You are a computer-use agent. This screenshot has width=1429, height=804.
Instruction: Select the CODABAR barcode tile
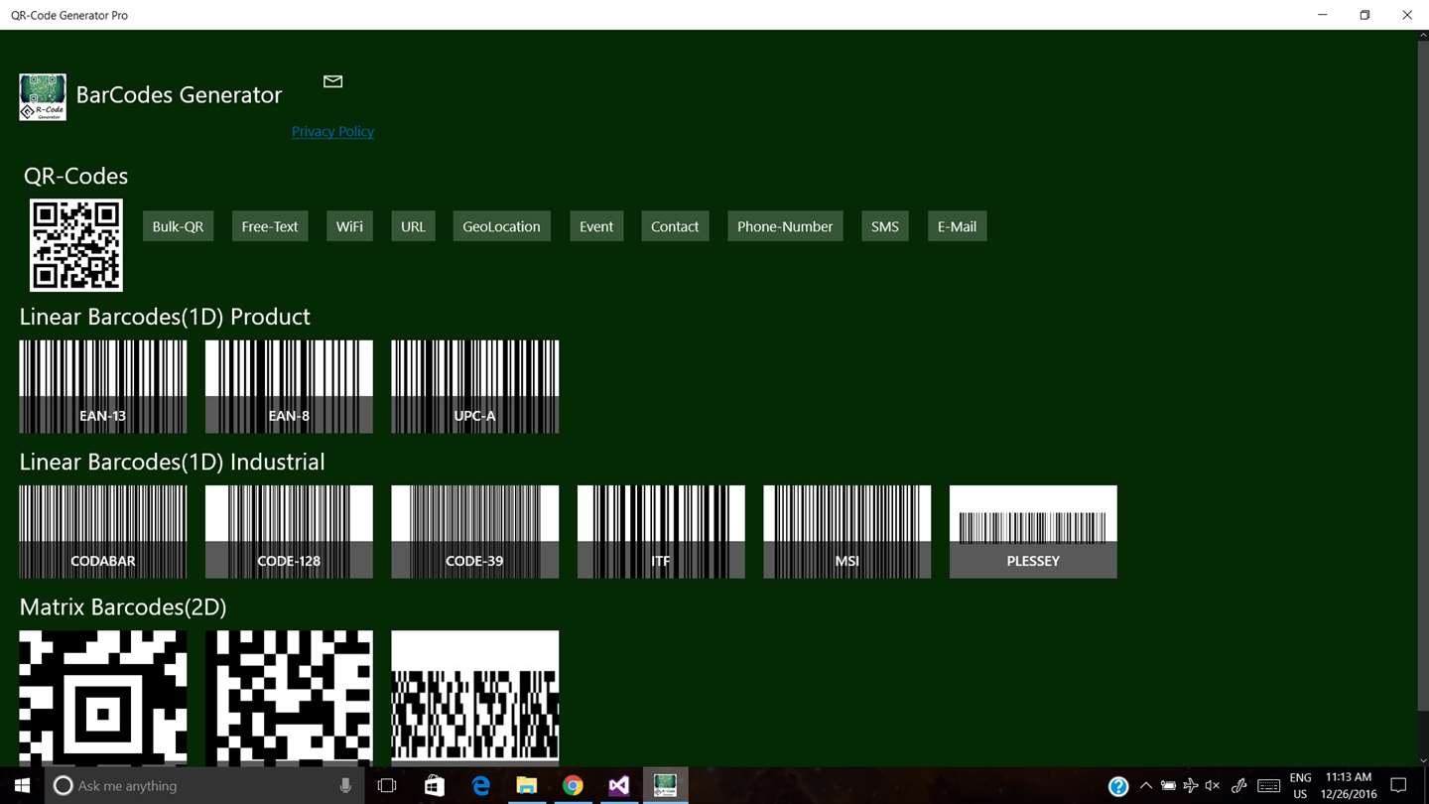click(x=103, y=531)
